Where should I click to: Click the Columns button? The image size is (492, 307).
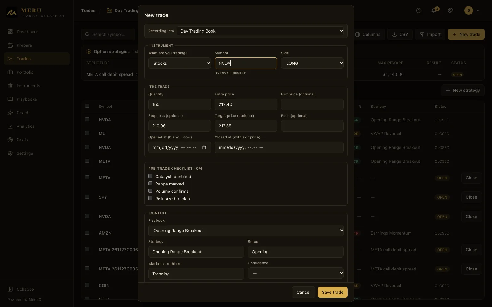coord(368,34)
